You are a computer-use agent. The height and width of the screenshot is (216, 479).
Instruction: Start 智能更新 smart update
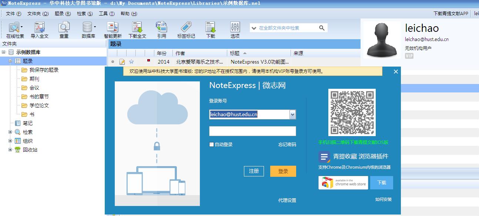tap(113, 30)
